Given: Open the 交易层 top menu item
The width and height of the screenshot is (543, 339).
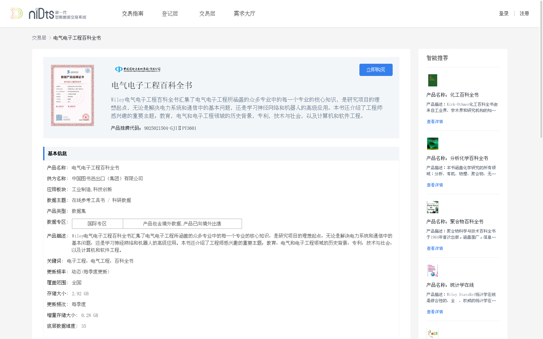Looking at the screenshot, I should [x=207, y=14].
